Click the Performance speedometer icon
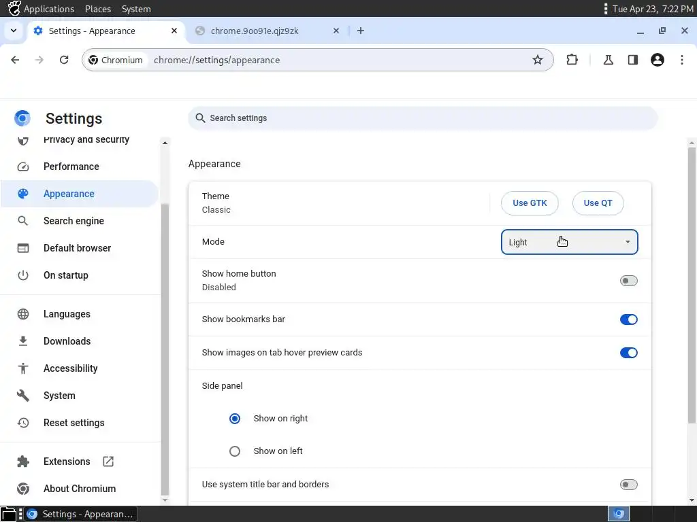The image size is (697, 522). point(23,167)
